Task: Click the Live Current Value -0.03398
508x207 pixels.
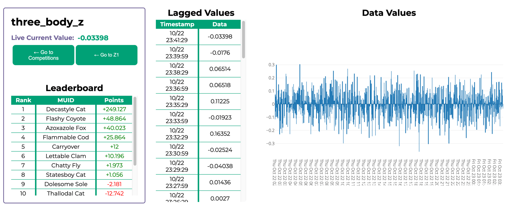Action: click(x=93, y=38)
